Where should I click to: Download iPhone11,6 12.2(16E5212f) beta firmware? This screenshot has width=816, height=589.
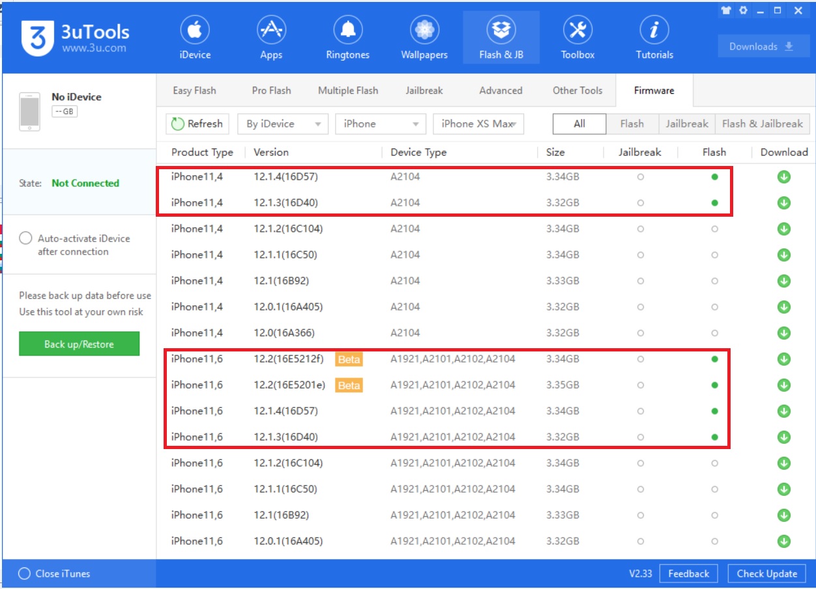coord(784,359)
